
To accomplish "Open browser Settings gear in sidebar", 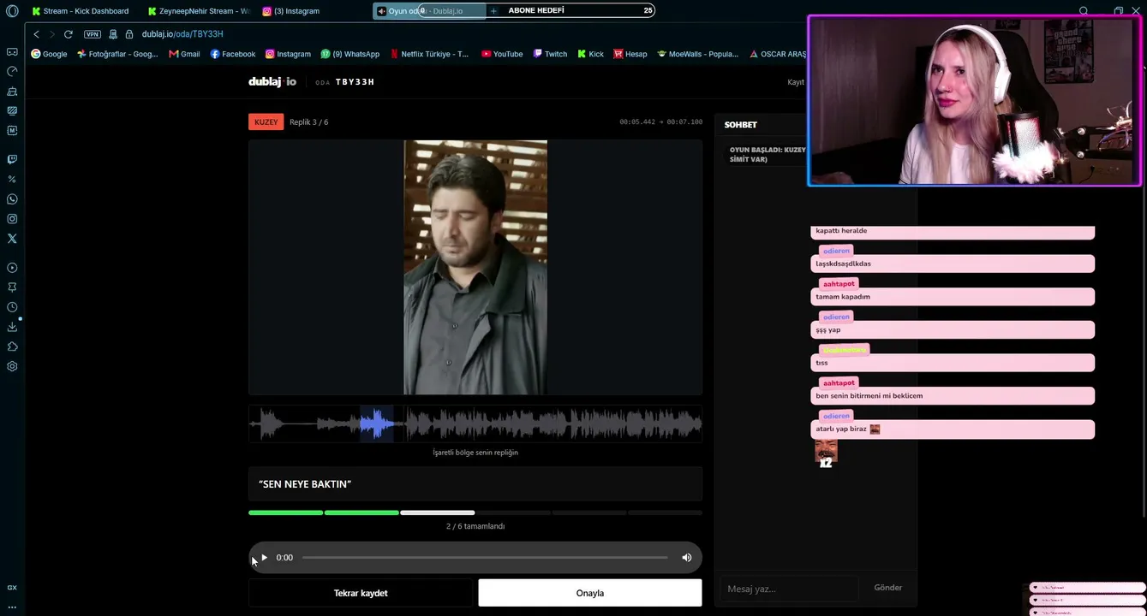I will tap(12, 366).
